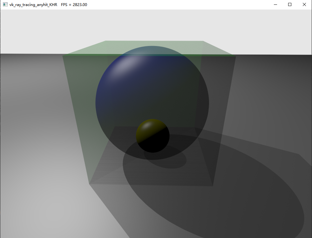Screen dimensions: 312x238
Task: Minimize the ray tracing demo window
Action: pyautogui.click(x=275, y=4)
